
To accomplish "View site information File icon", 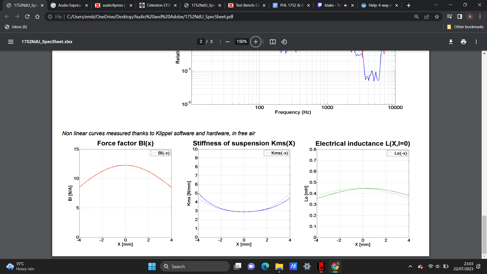I will 55,16.
